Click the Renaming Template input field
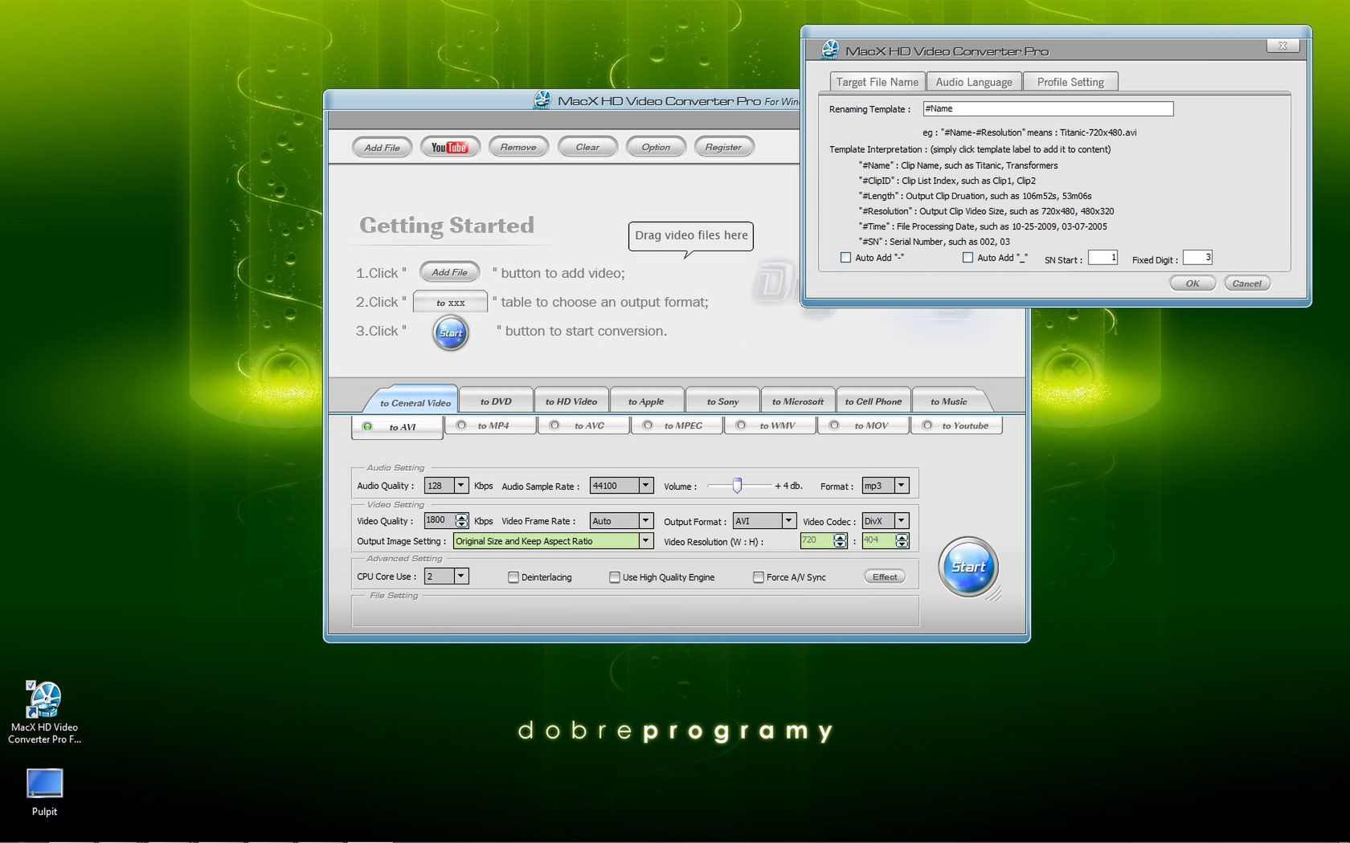The width and height of the screenshot is (1350, 843). tap(1048, 108)
